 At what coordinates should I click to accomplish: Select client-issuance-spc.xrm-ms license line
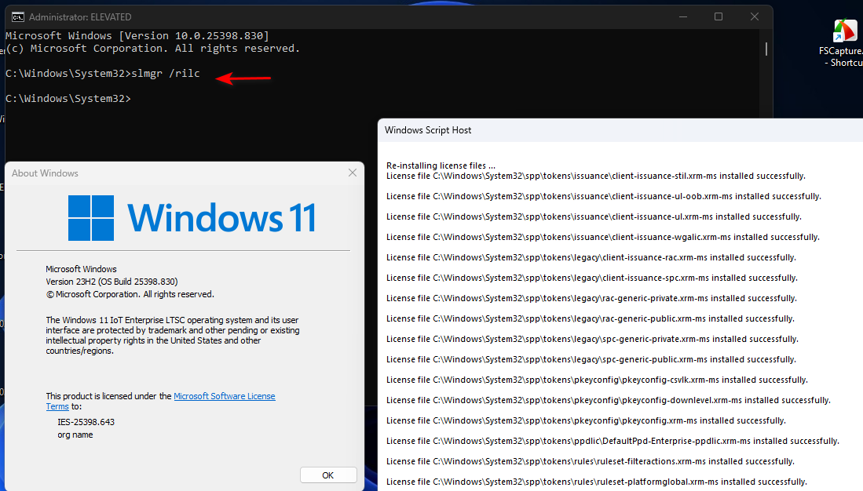pos(591,278)
